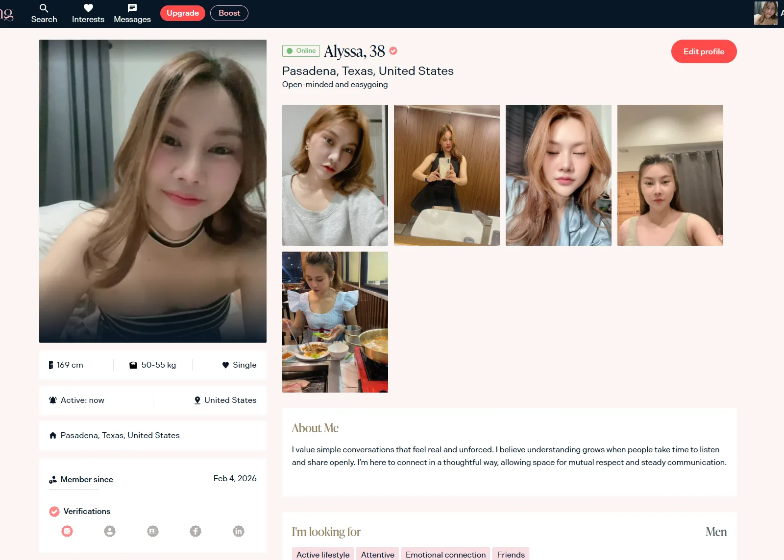Click the ID card verification badge
Screen dimensions: 784x560
(153, 531)
